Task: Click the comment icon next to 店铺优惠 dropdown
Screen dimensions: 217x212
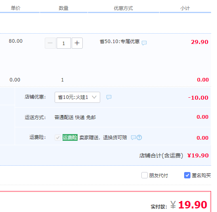Action: click(109, 97)
